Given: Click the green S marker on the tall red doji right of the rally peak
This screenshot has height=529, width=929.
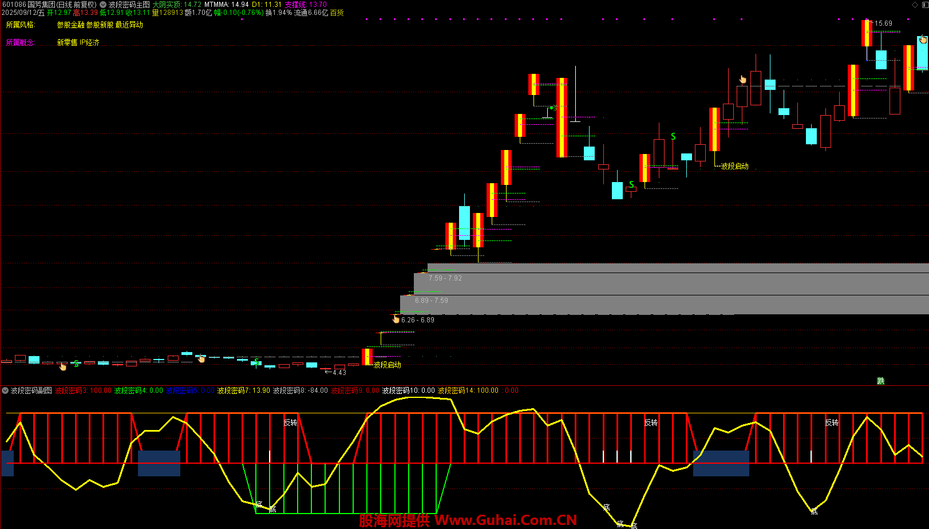Looking at the screenshot, I should pos(673,136).
